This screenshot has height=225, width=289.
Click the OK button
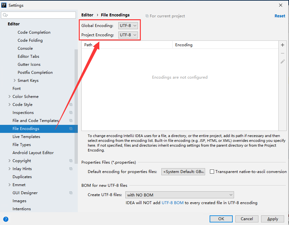tap(221, 219)
